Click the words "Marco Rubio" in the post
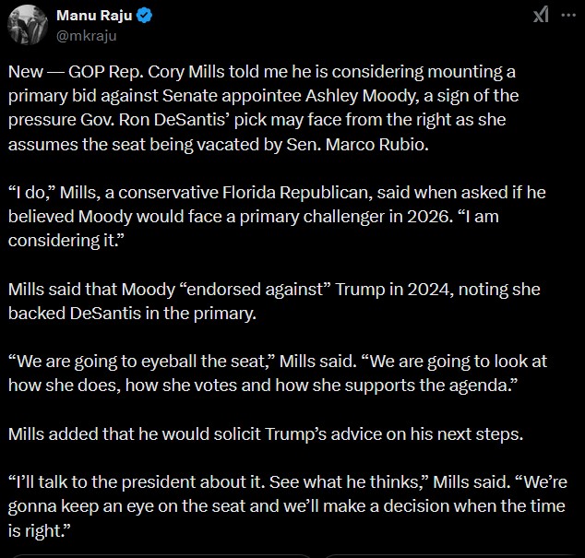 coord(377,145)
